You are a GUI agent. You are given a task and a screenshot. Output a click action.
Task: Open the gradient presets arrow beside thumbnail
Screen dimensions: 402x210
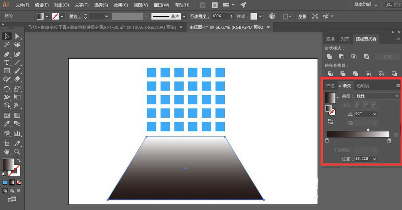pos(338,97)
